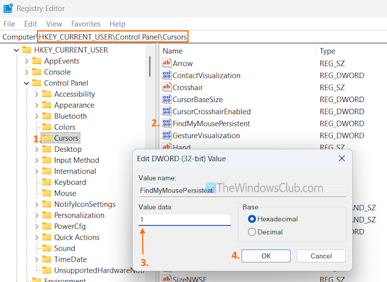Click the NotifyIconSettings folder icon
The image size is (387, 282).
click(x=46, y=204)
